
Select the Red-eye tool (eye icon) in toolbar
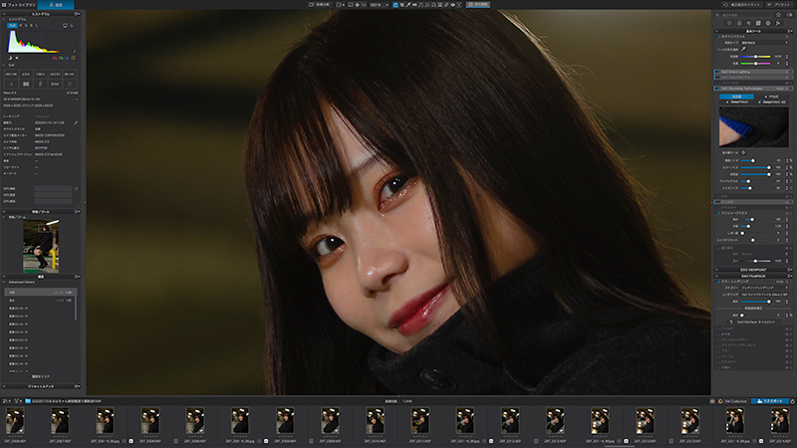(x=453, y=5)
